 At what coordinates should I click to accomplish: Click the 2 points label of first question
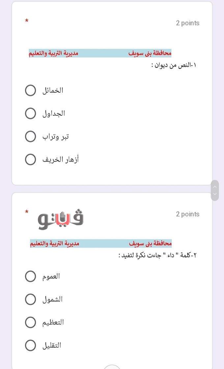tap(187, 23)
